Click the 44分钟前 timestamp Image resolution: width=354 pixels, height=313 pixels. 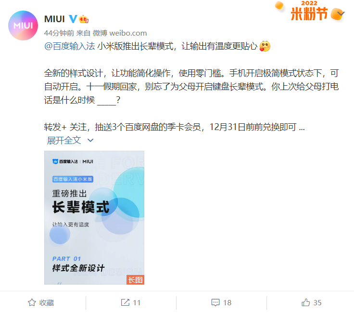(59, 33)
